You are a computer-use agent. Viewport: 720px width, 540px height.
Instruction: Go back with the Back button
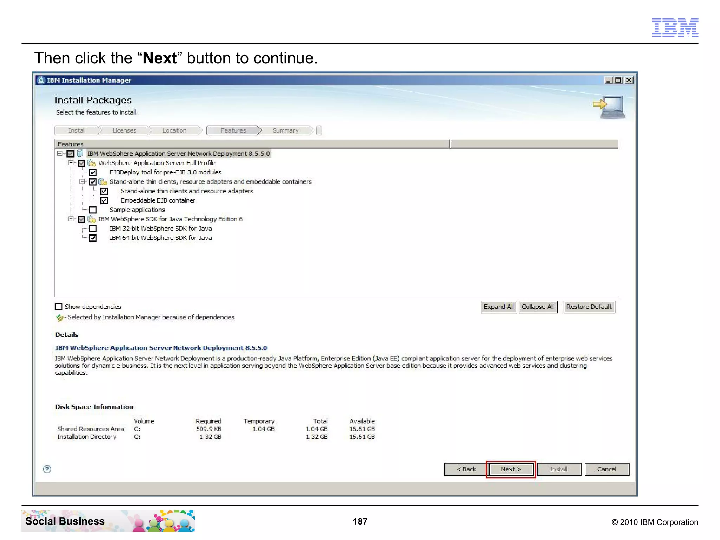[x=466, y=469]
